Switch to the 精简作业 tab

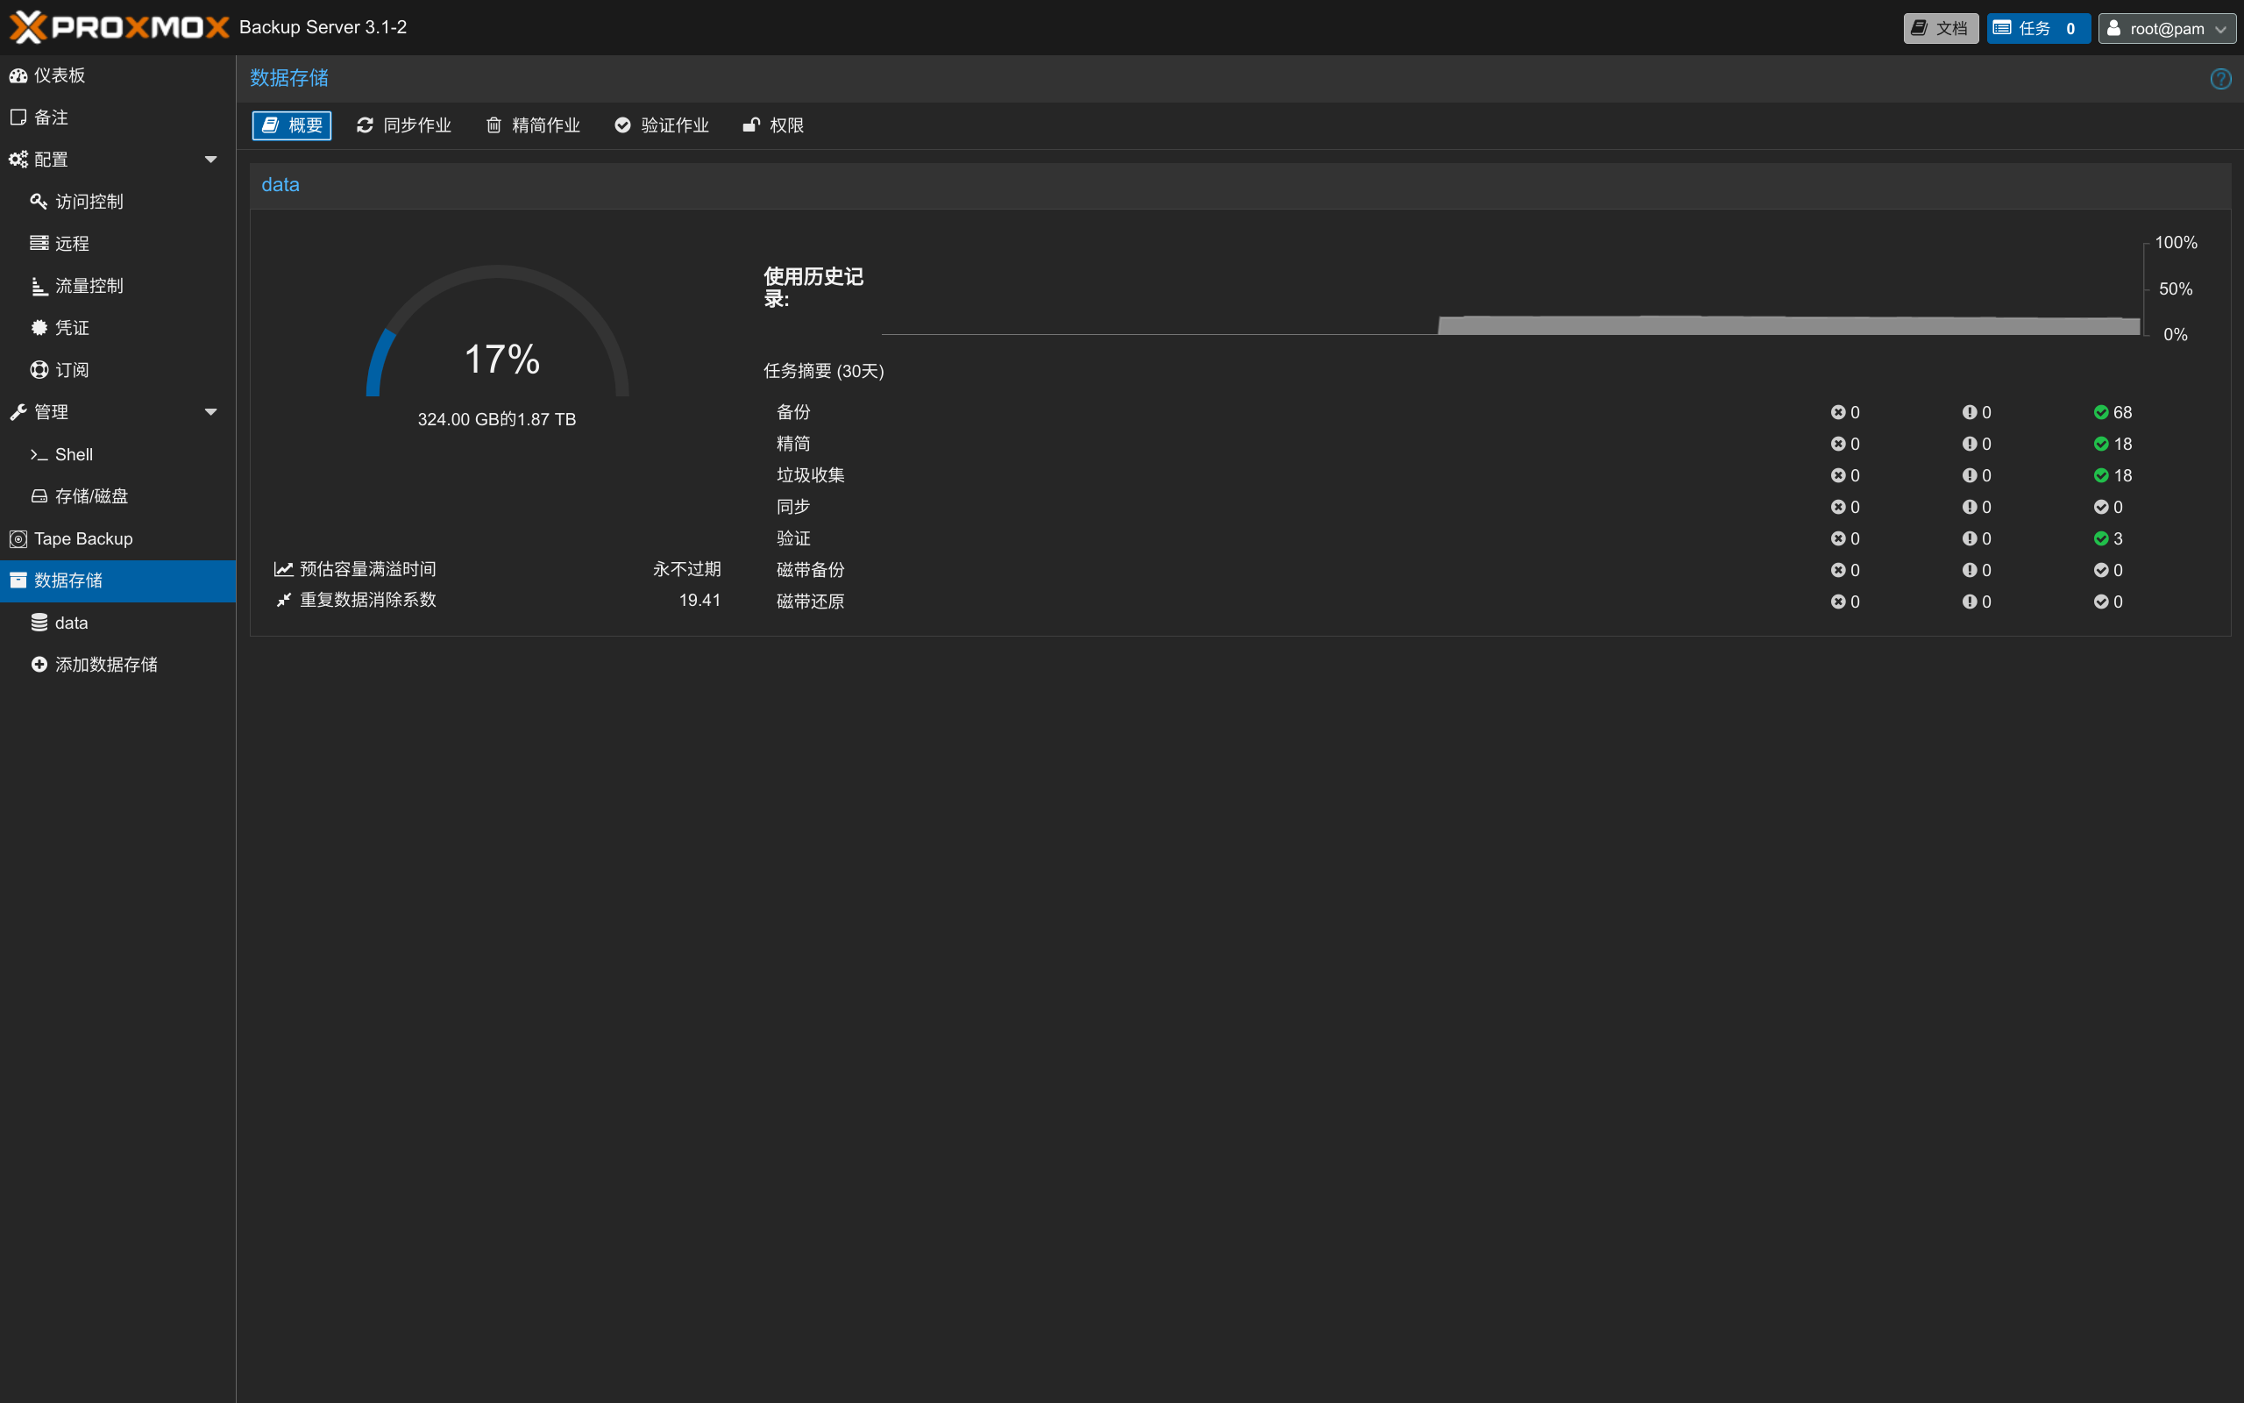coord(533,125)
